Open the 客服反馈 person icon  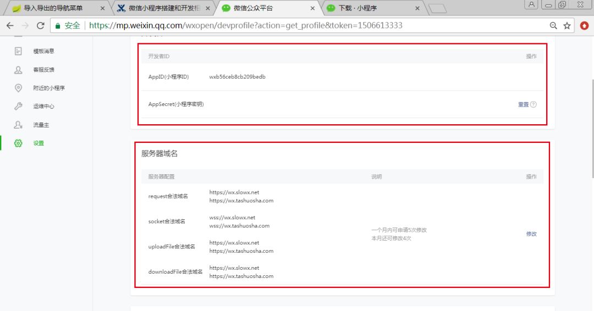[18, 70]
